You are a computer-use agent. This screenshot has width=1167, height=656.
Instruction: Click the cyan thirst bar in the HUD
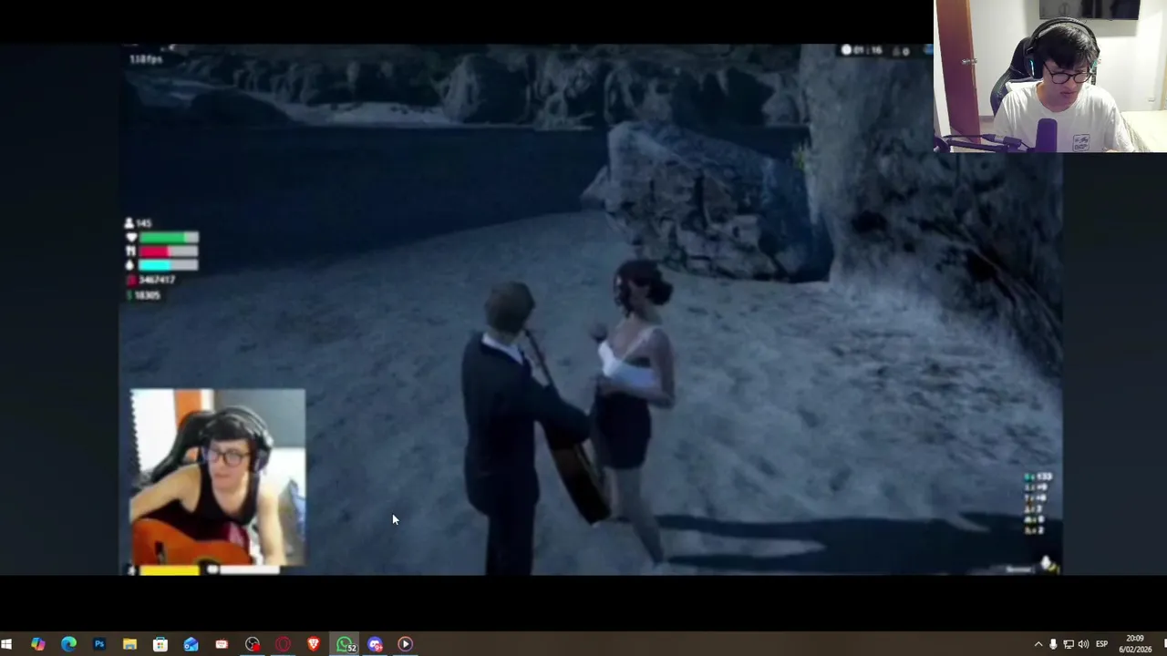tap(168, 265)
